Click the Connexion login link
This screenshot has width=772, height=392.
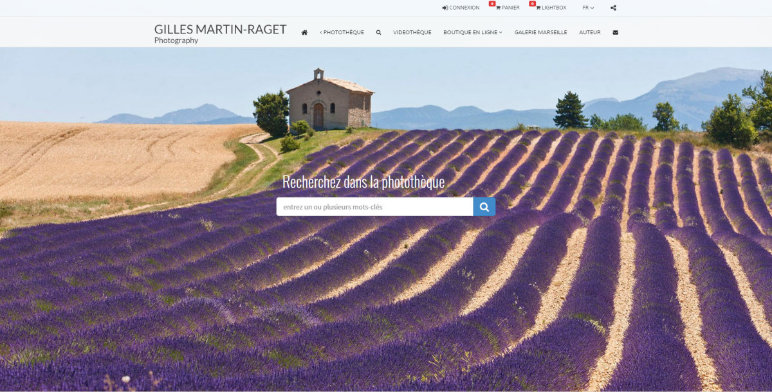(461, 8)
